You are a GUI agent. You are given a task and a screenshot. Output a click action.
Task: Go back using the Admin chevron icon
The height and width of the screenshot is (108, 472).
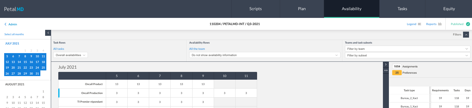[5, 24]
